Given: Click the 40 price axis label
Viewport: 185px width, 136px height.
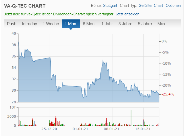Looking at the screenshot, I should pos(14,34).
